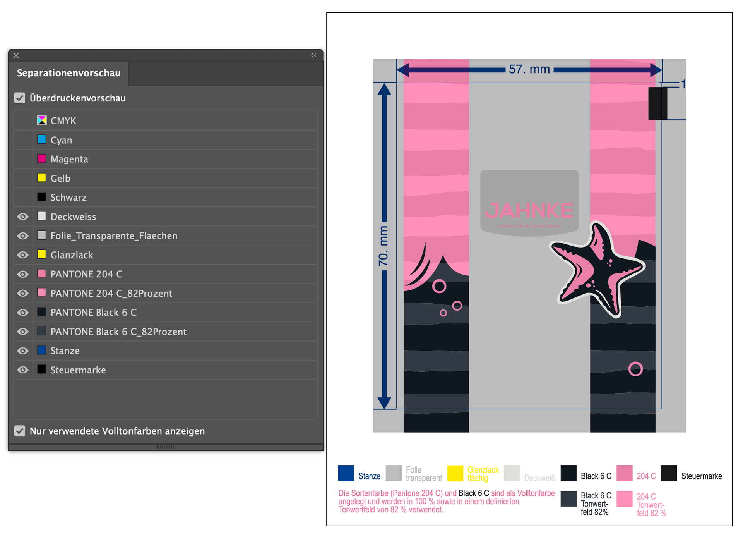Screen dimensions: 743x538
Task: Hide the Stanze separation
Action: [23, 351]
